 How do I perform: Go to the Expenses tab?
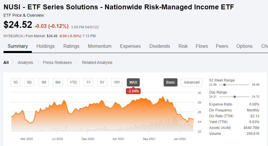point(130,46)
